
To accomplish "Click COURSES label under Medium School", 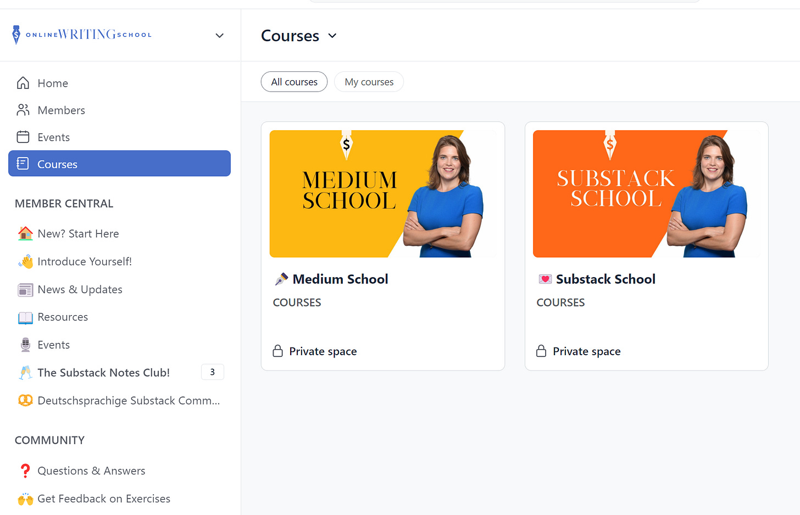I will point(297,303).
